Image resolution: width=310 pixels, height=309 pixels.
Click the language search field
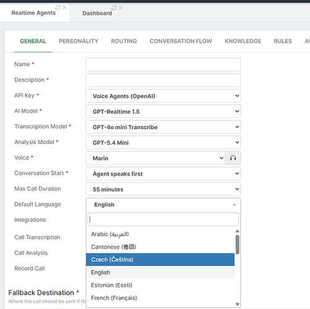point(163,219)
